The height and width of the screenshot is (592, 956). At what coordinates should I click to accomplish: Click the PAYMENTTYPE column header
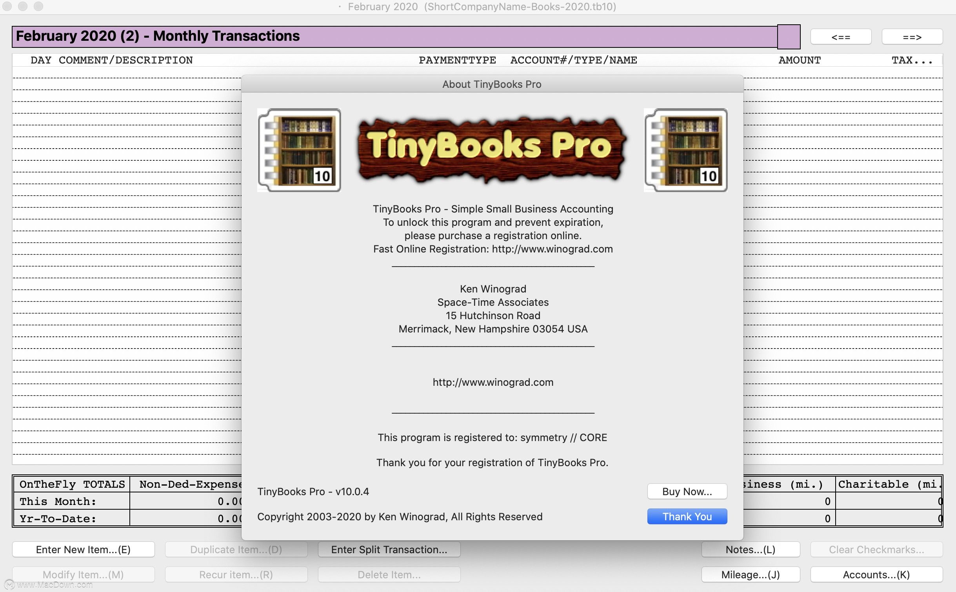coord(457,60)
